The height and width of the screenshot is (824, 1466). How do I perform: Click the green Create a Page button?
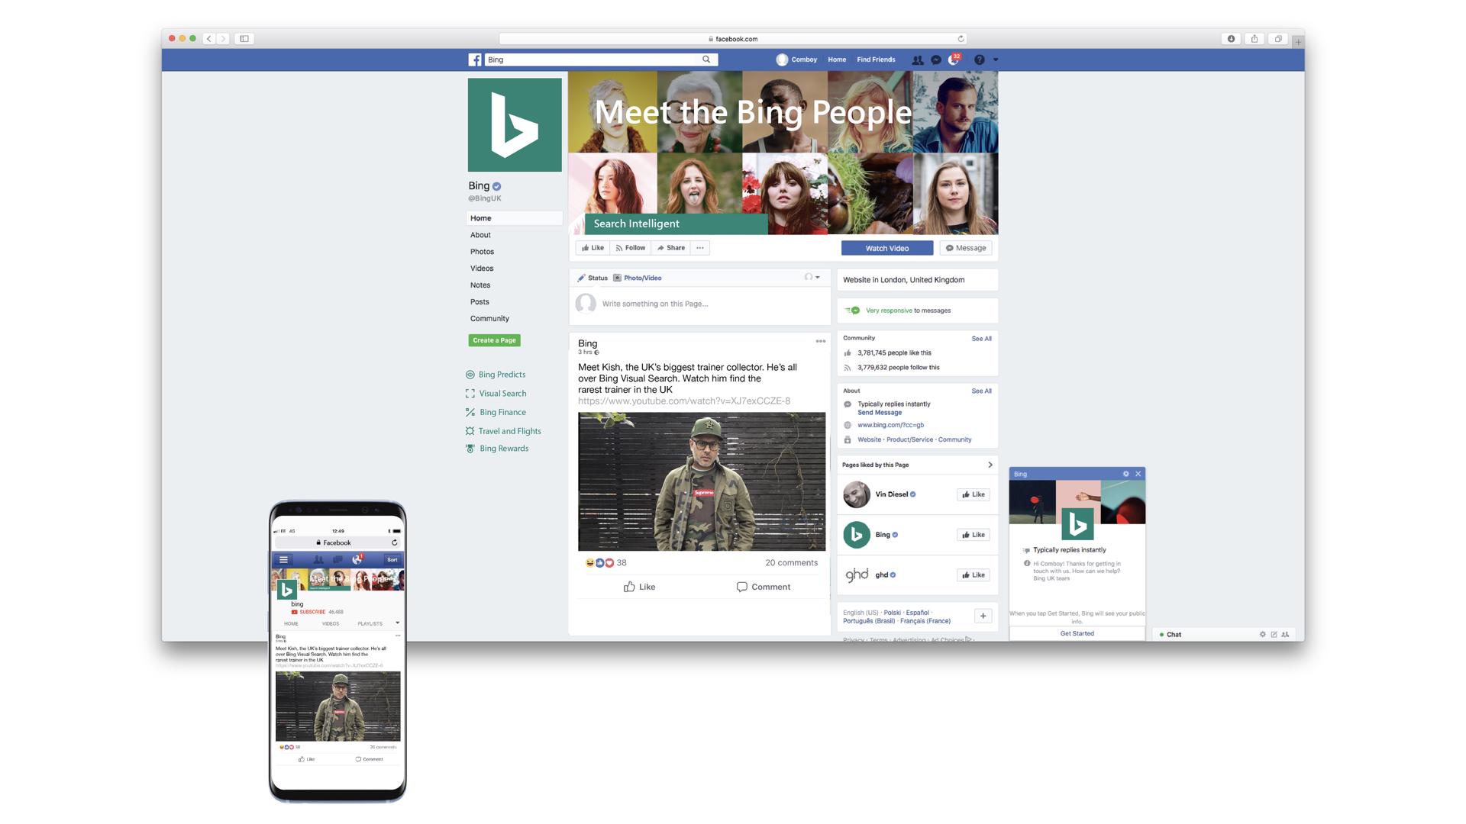494,340
